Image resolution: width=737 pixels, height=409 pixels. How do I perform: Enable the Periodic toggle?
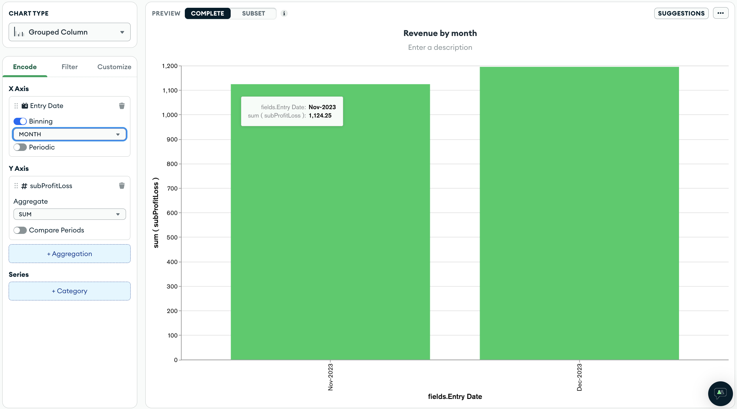pyautogui.click(x=20, y=147)
